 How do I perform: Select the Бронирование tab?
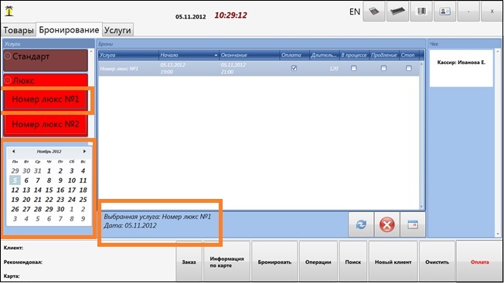pyautogui.click(x=69, y=30)
